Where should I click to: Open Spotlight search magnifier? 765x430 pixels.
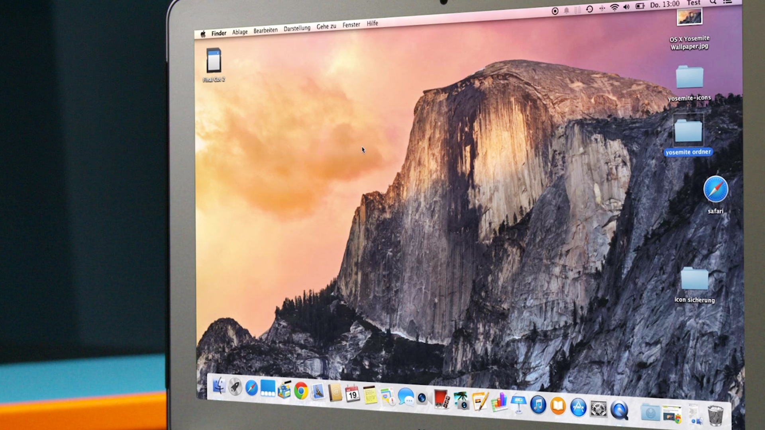click(713, 2)
